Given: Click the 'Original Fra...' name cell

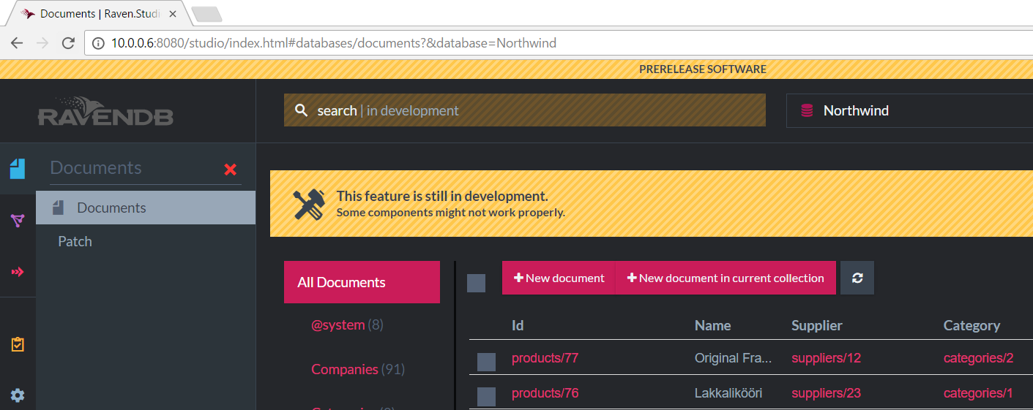Looking at the screenshot, I should [733, 358].
